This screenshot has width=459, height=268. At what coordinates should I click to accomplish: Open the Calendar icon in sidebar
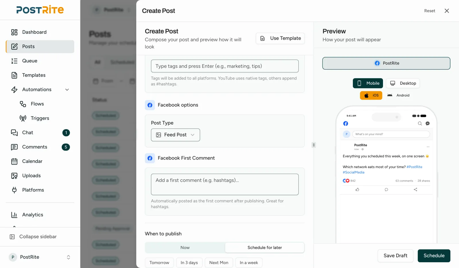pyautogui.click(x=14, y=161)
